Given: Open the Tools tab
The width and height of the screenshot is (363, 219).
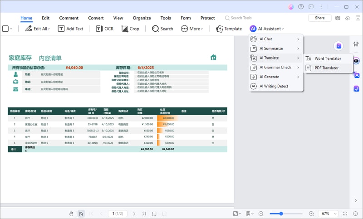Looking at the screenshot, I should point(166,18).
